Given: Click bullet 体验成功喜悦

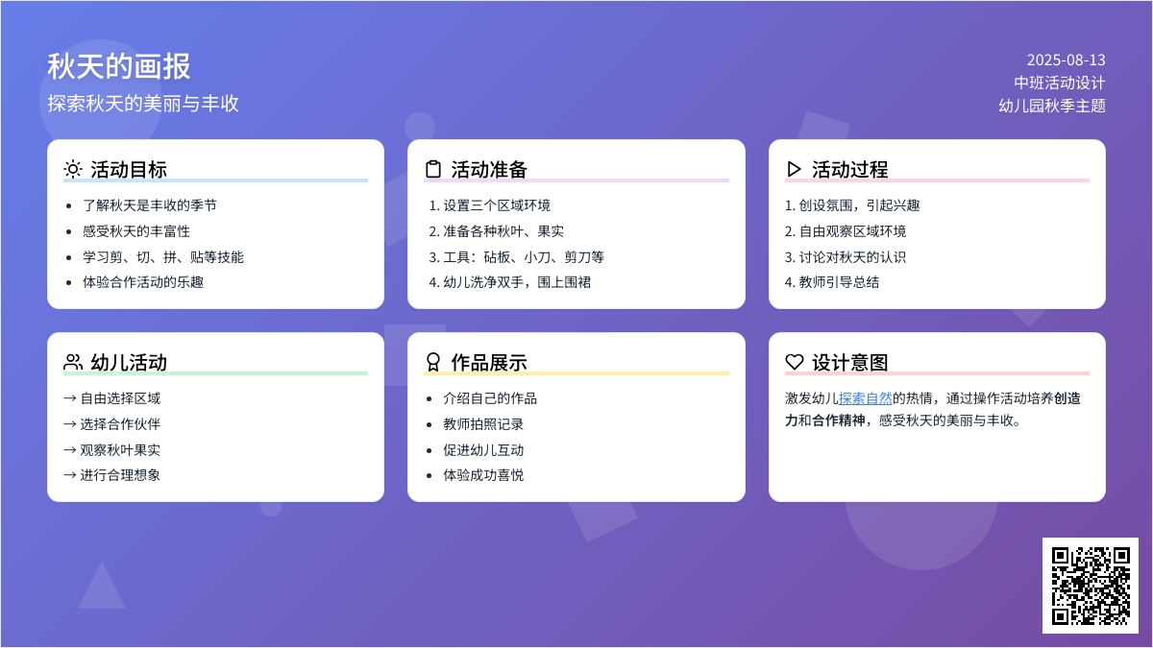Looking at the screenshot, I should click(483, 474).
